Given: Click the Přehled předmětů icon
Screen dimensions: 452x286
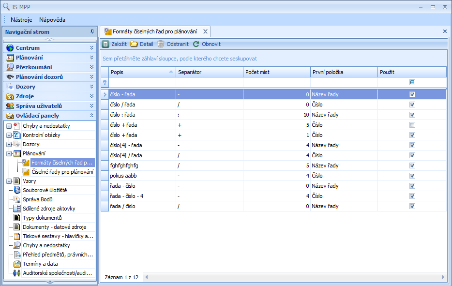Looking at the screenshot, I should (17, 255).
